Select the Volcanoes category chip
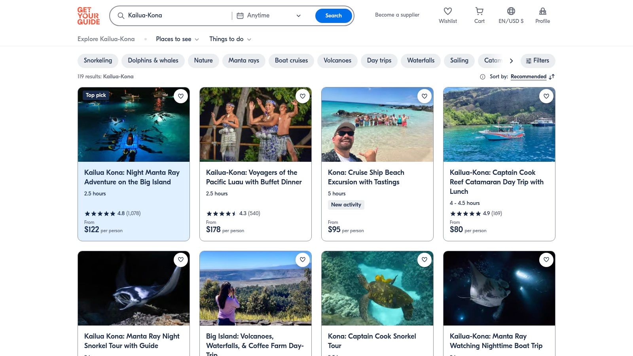The image size is (633, 356). click(337, 61)
